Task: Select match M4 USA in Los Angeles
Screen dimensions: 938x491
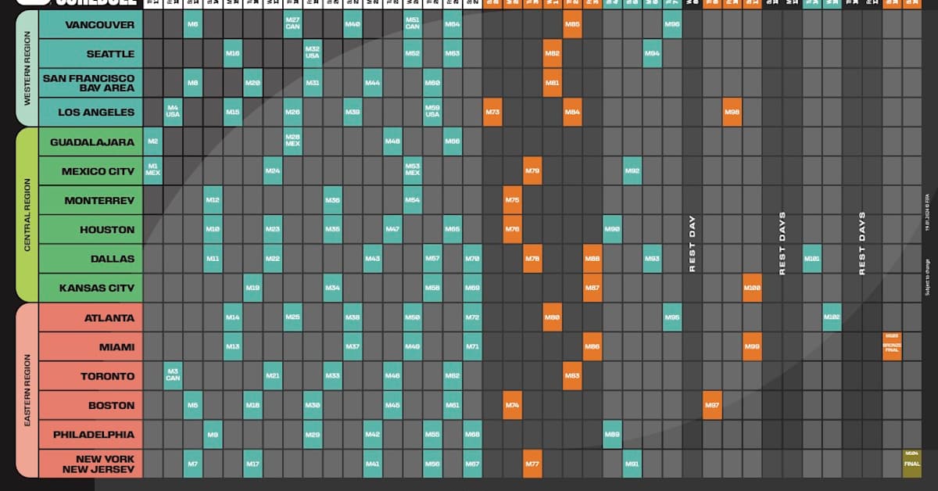Action: (173, 113)
